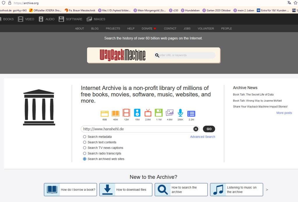Open the images icon labeled 4.8M
Screen dimensions: 298x202
click(x=170, y=113)
